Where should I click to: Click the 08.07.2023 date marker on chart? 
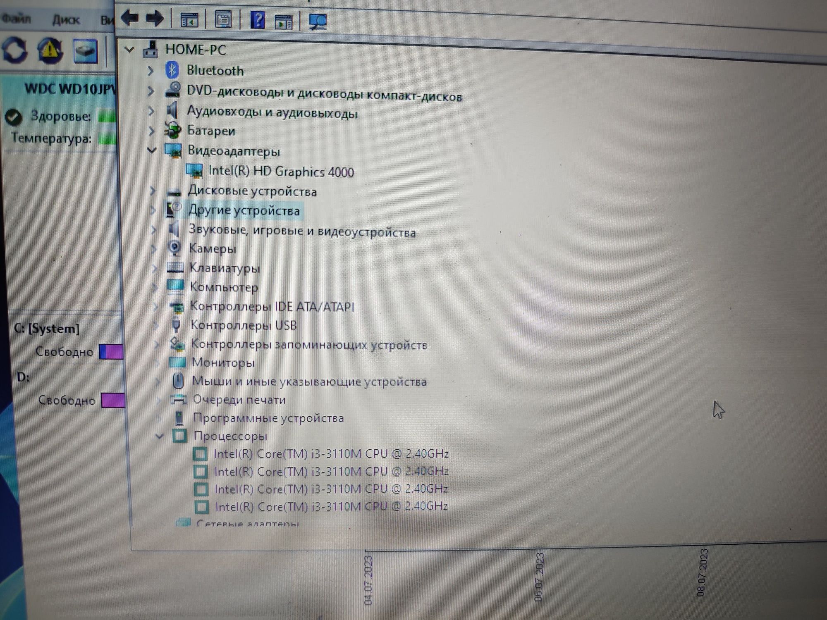[x=702, y=572]
